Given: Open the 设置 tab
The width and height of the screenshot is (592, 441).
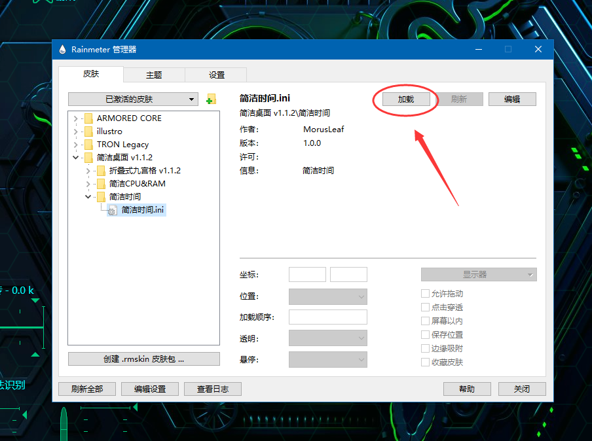Looking at the screenshot, I should point(215,75).
